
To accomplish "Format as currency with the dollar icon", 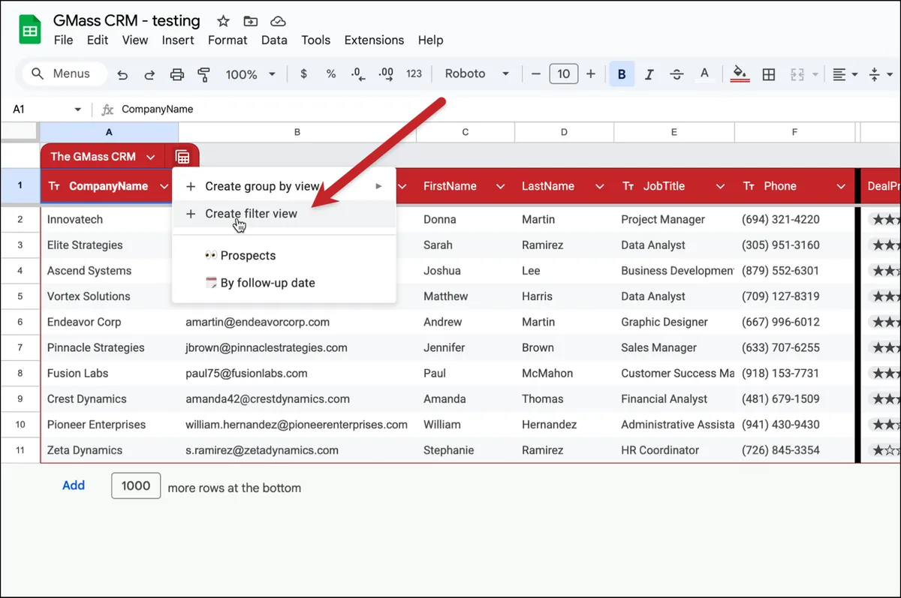I will pos(303,74).
